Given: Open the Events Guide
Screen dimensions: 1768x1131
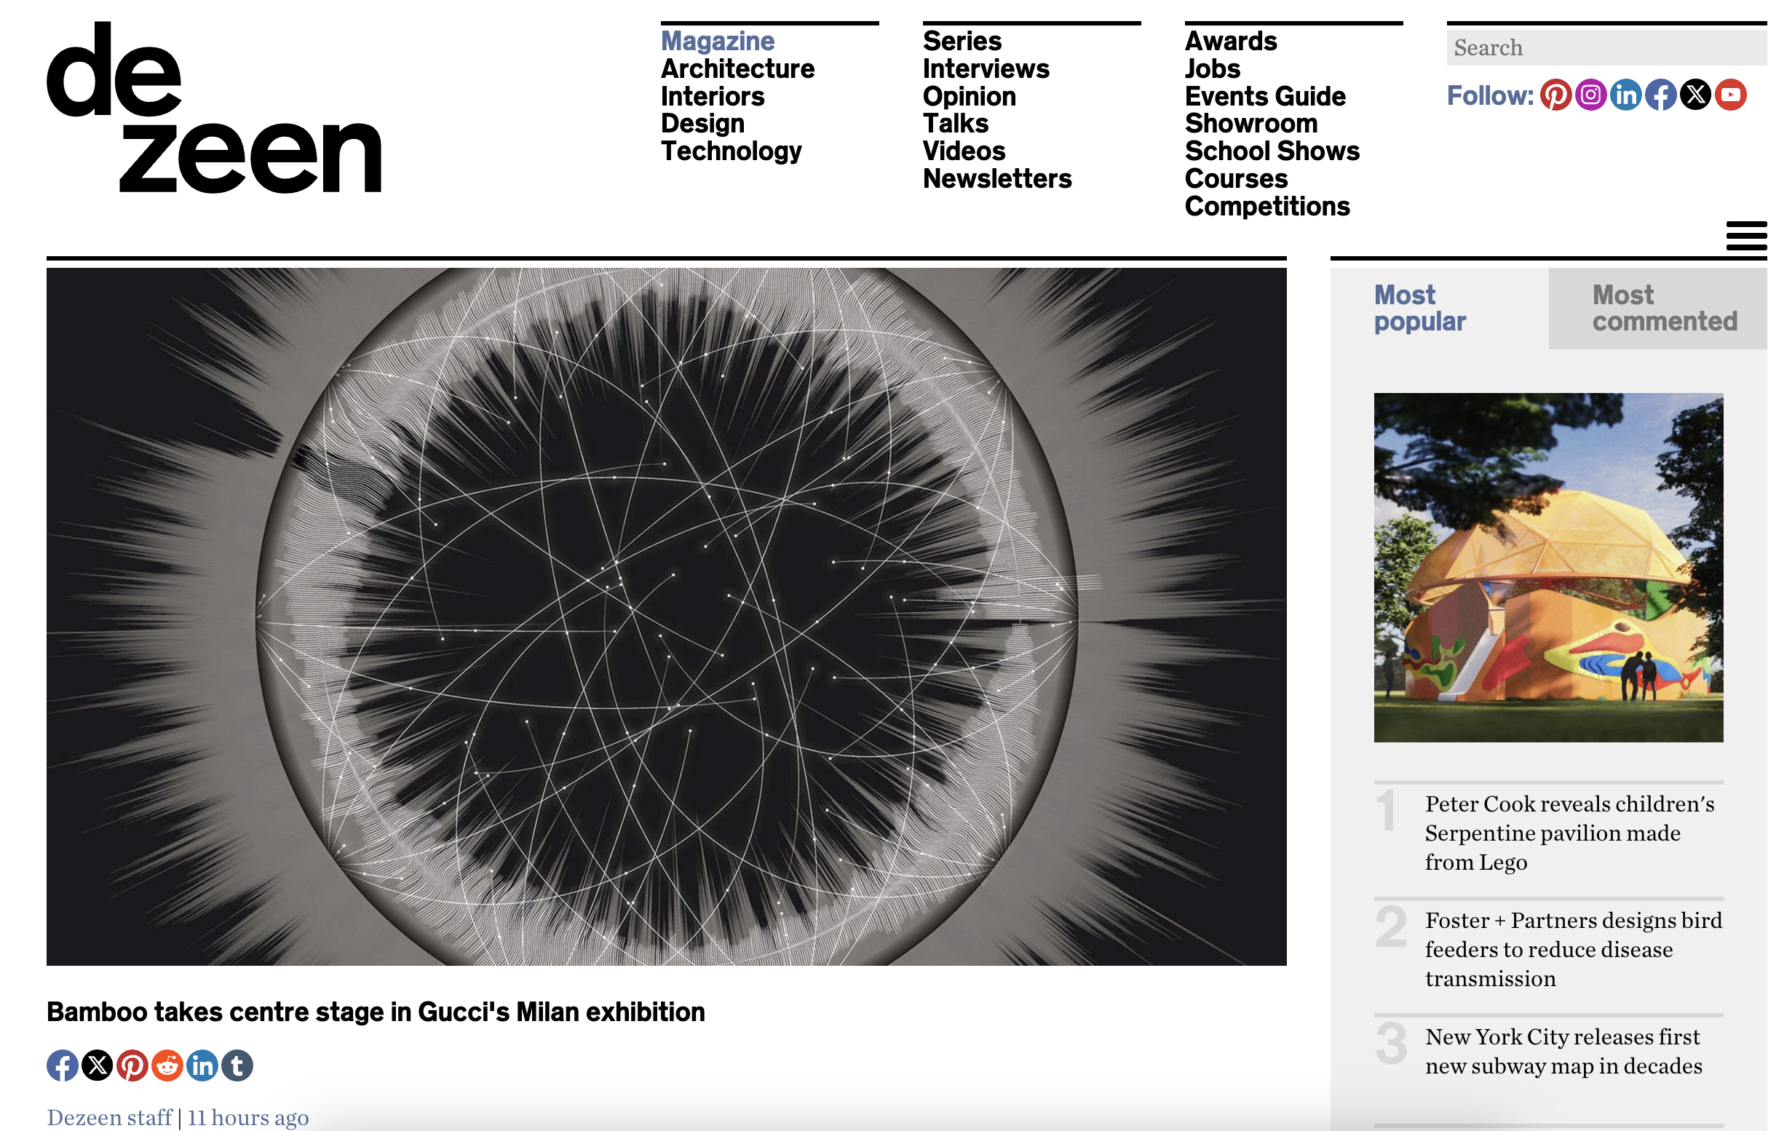Looking at the screenshot, I should (x=1265, y=96).
